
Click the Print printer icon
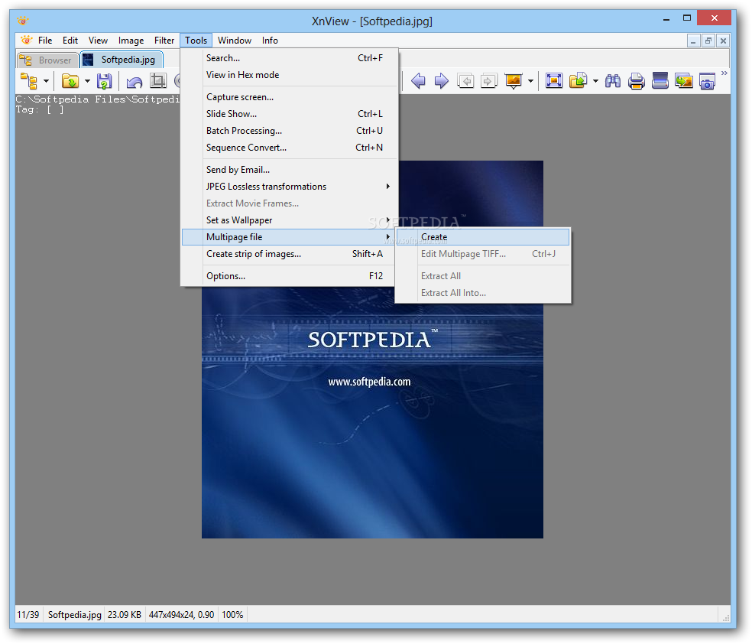coord(637,80)
